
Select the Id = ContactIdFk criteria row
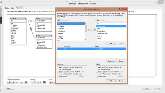click(92, 49)
